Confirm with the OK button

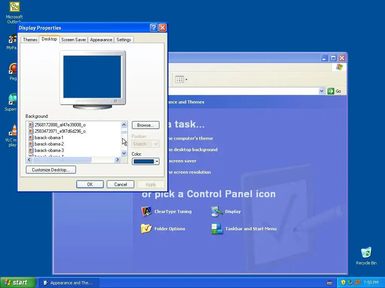[90, 184]
